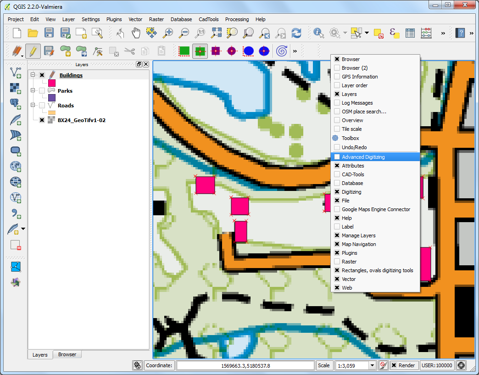The width and height of the screenshot is (479, 375).
Task: Toggle editing with the pencil icon
Action: 33,51
